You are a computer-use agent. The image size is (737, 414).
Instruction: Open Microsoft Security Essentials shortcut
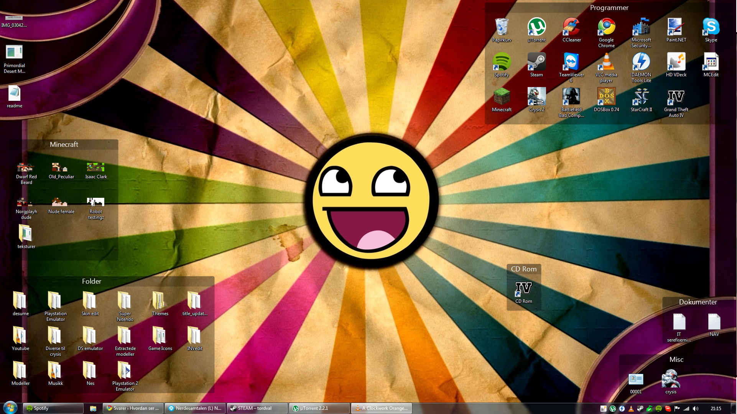641,33
